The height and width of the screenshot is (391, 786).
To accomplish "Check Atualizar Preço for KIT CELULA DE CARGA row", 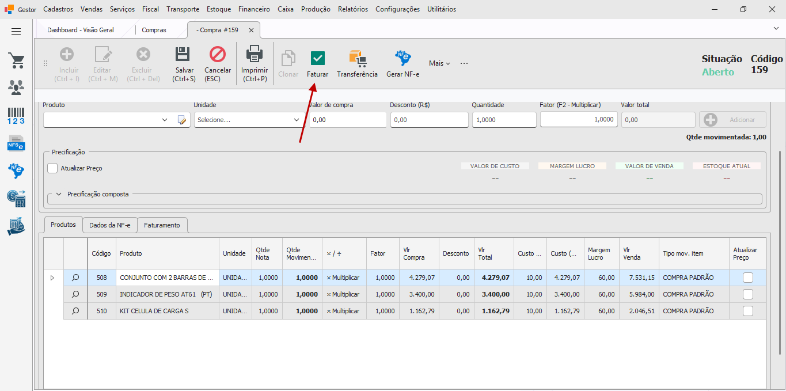I will [x=748, y=311].
